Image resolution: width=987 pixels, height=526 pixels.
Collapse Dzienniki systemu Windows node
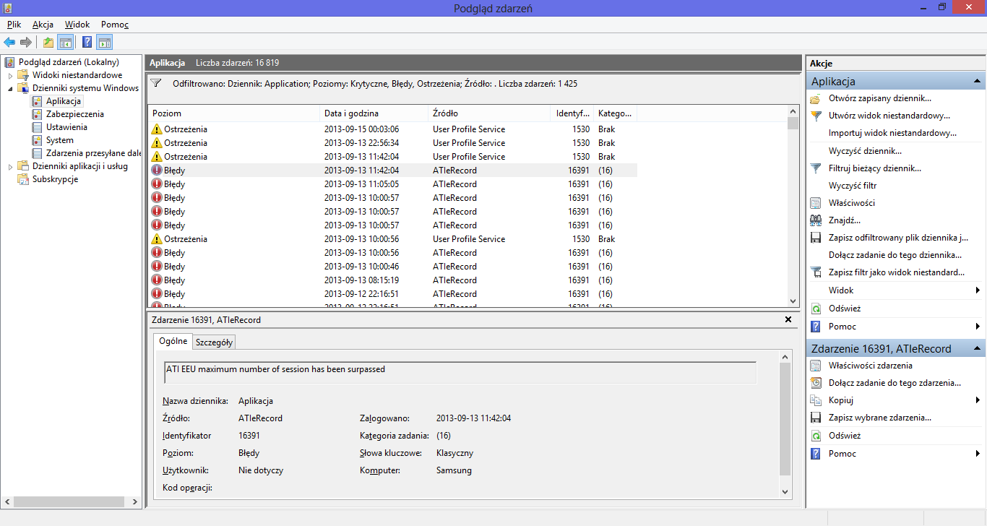pos(10,88)
